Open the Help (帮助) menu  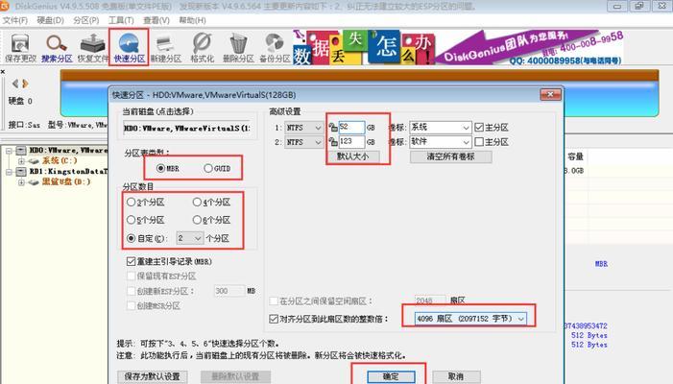(x=192, y=20)
